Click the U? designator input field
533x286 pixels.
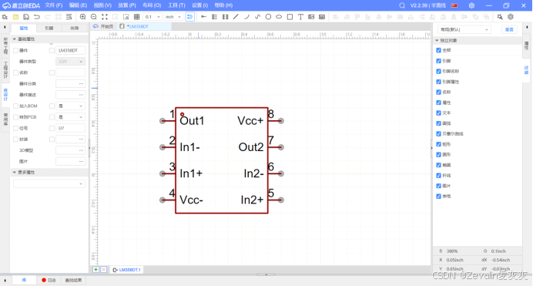[70, 128]
